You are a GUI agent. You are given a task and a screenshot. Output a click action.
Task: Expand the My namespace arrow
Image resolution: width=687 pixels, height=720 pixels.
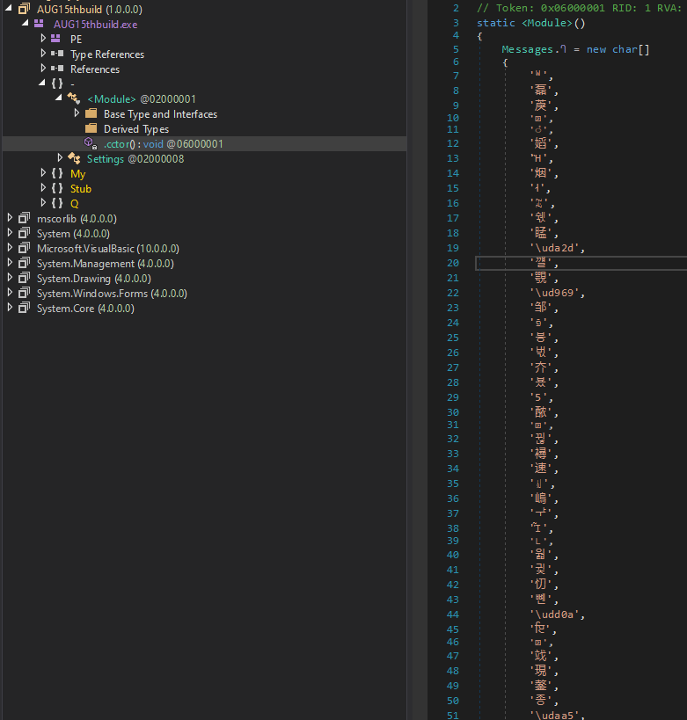point(43,174)
